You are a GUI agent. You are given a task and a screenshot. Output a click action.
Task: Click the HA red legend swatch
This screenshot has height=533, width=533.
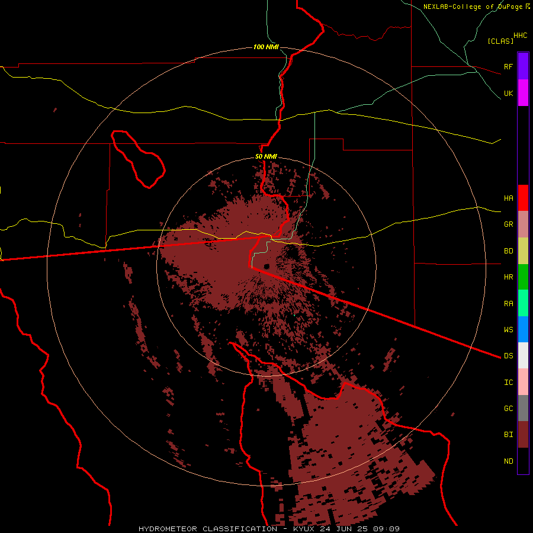tap(523, 198)
